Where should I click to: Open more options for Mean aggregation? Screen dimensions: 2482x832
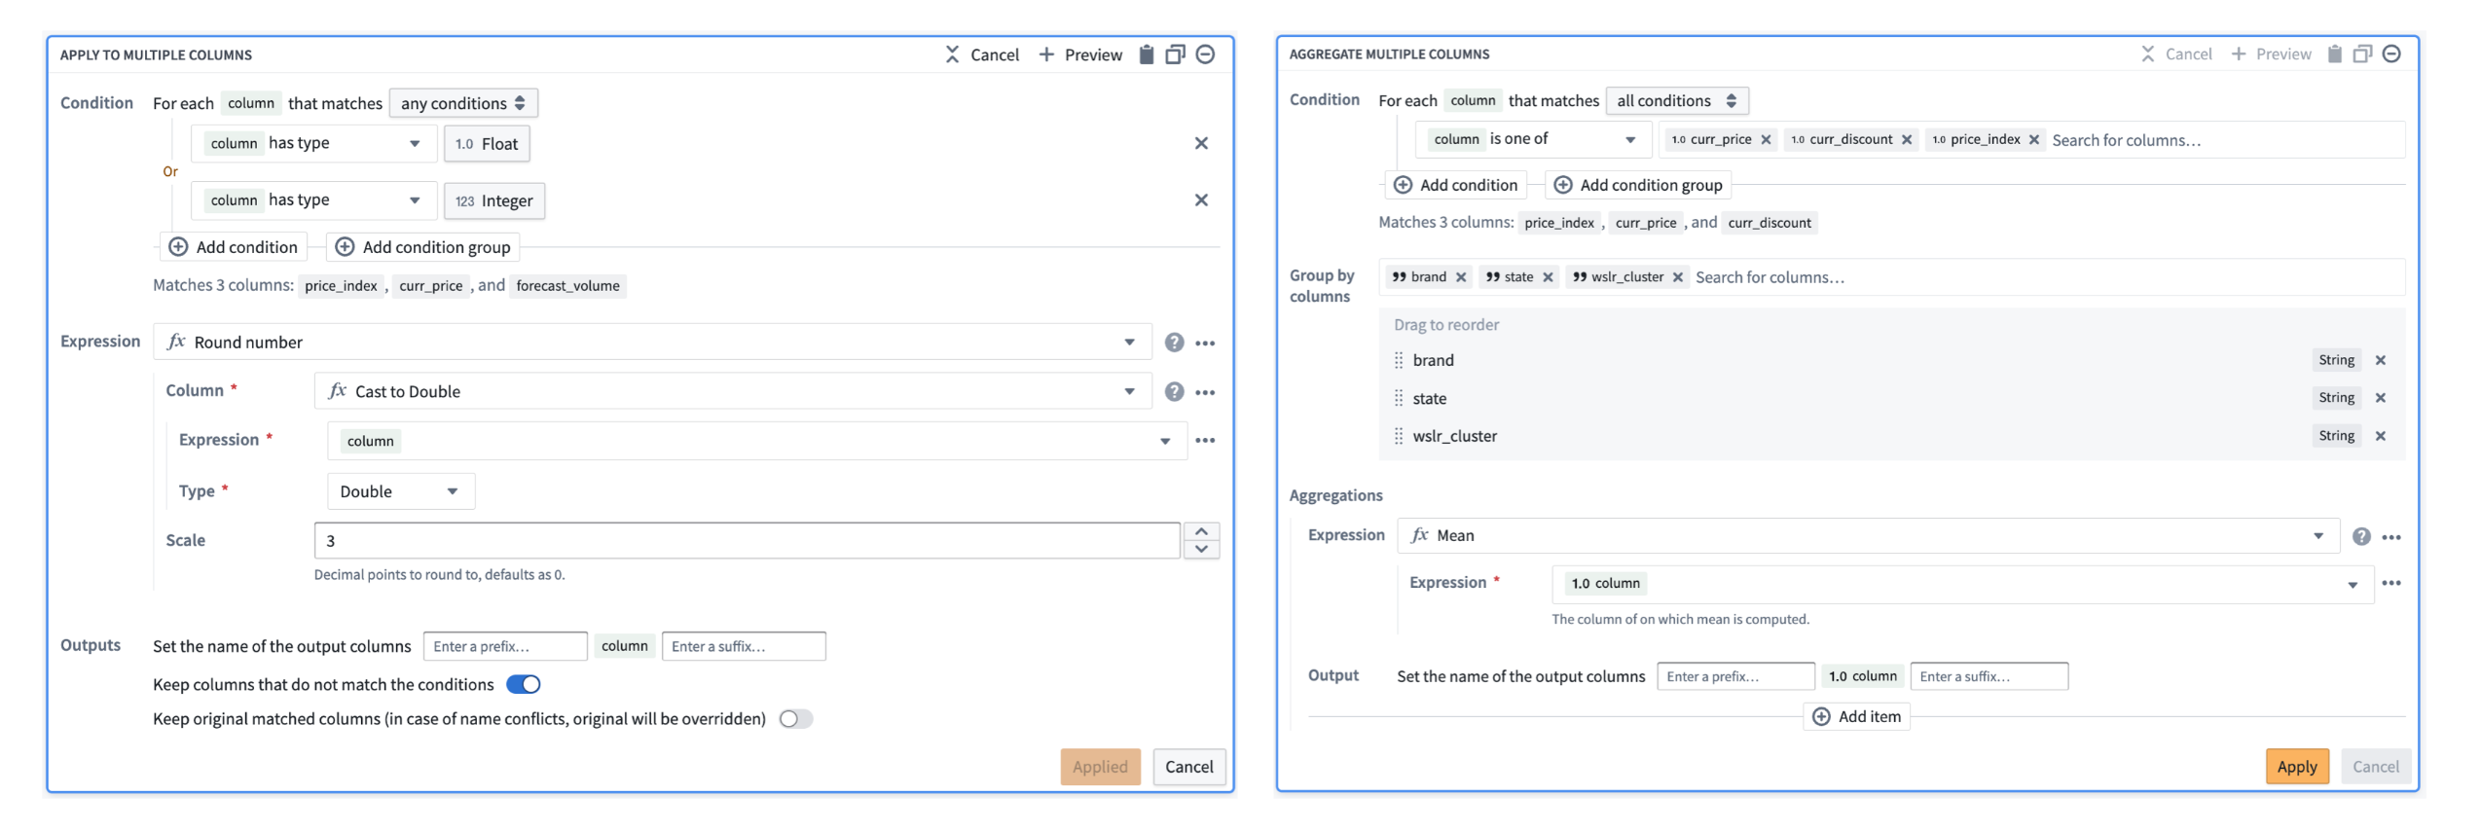coord(2391,536)
